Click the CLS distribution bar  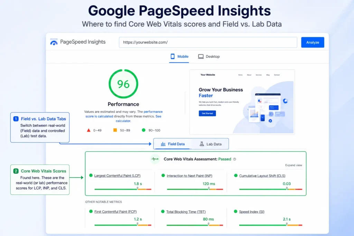click(x=271, y=189)
